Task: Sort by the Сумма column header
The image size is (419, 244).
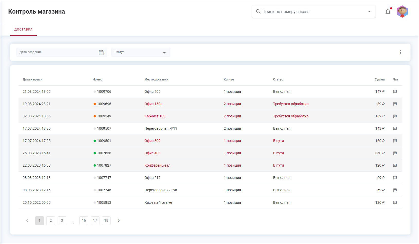Action: pos(379,79)
